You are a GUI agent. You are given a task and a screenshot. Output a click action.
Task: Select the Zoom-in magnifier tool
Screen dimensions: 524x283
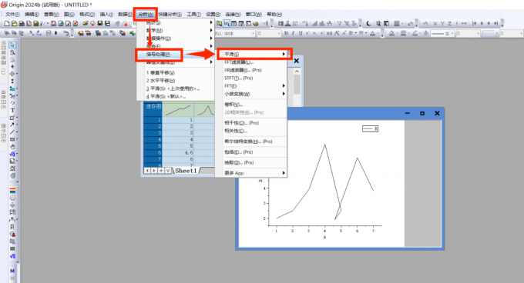[12, 52]
